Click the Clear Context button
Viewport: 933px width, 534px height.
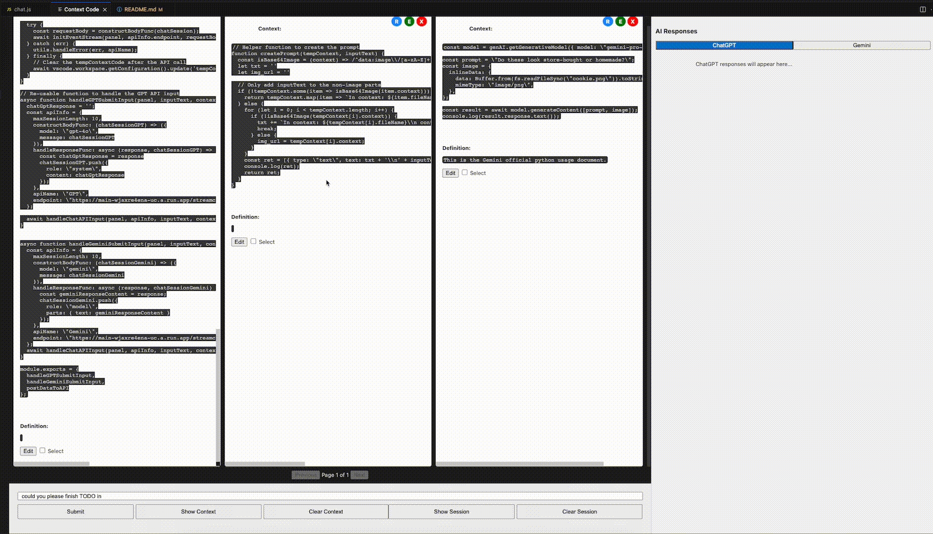click(326, 511)
